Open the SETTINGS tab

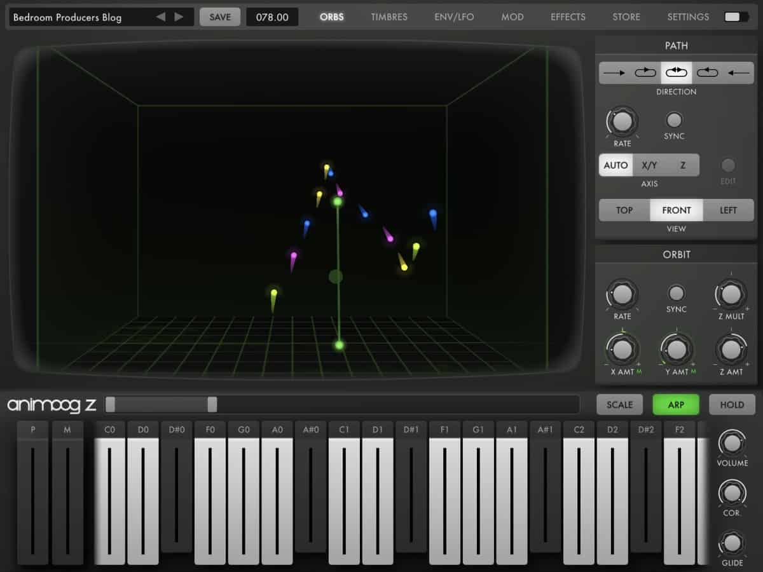coord(688,17)
